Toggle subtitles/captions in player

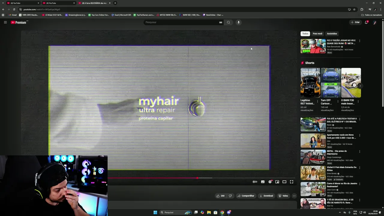[263, 182]
